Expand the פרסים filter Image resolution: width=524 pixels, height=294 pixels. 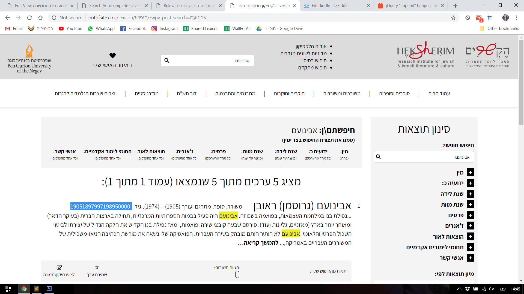pos(471,215)
